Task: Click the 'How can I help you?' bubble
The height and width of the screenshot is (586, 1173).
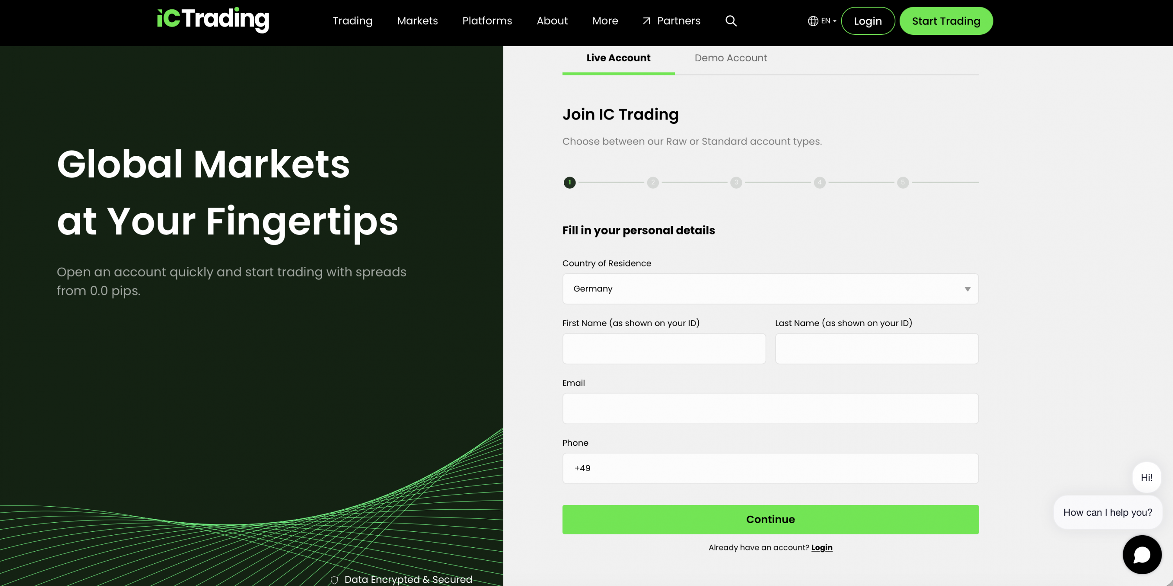Action: click(x=1108, y=513)
